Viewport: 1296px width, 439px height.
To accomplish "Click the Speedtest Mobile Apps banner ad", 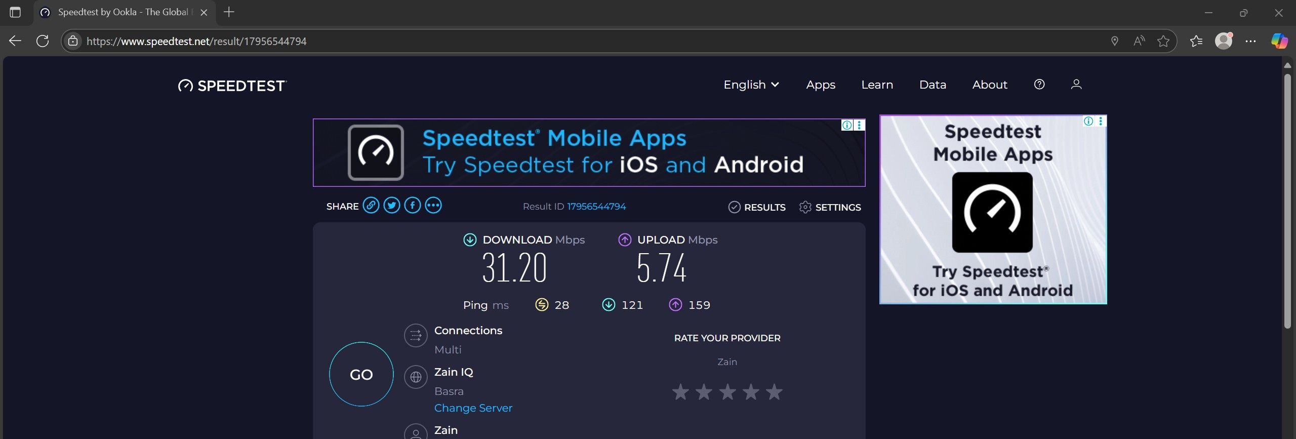I will (x=589, y=152).
